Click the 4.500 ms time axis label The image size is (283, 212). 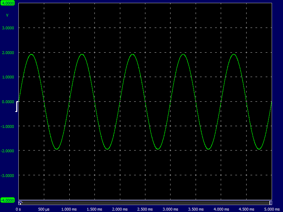pos(246,209)
